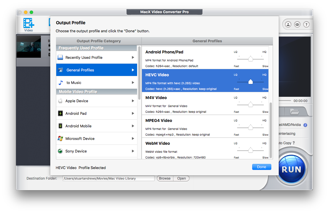Click the email envelope icon
Image resolution: width=329 pixels, height=213 pixels.
tap(297, 25)
